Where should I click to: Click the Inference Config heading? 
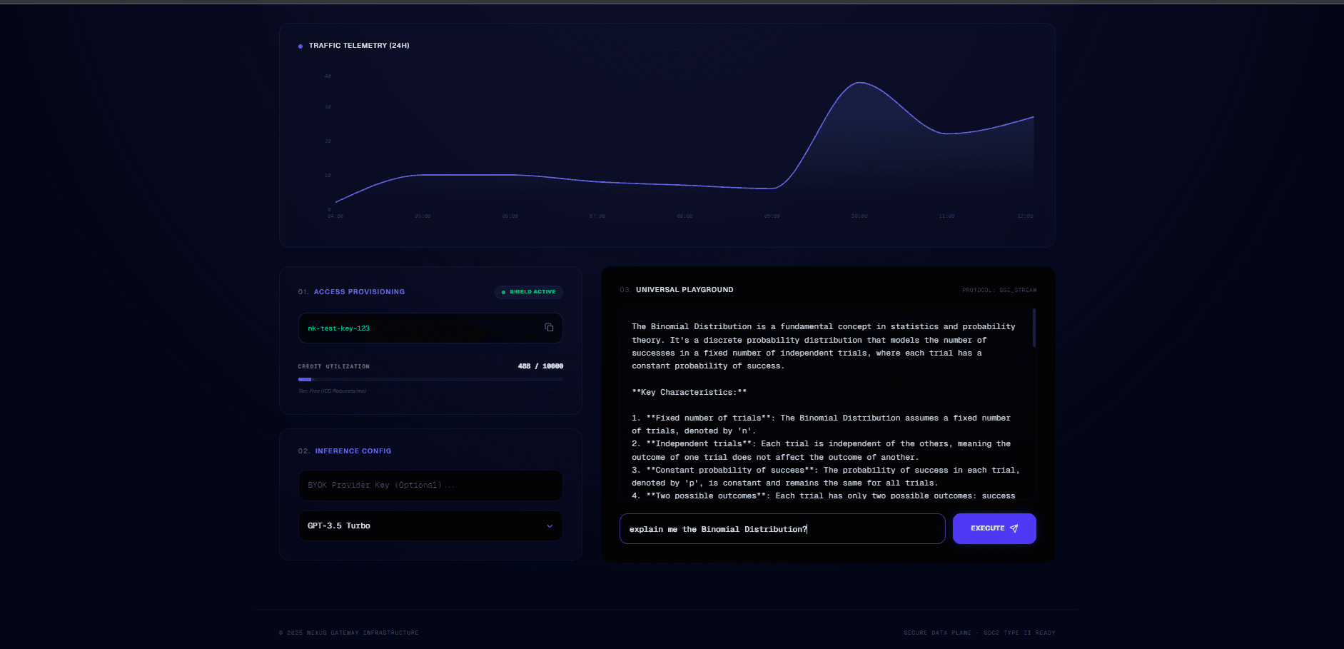353,451
